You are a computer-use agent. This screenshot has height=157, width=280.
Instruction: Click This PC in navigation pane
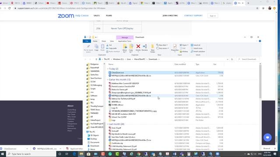(x=92, y=132)
